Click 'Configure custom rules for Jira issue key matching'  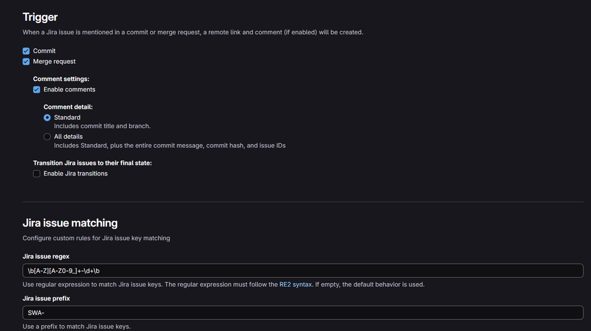pos(96,238)
